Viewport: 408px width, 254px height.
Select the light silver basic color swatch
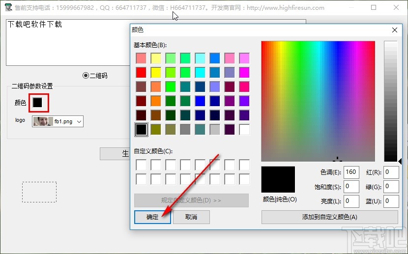coord(215,130)
